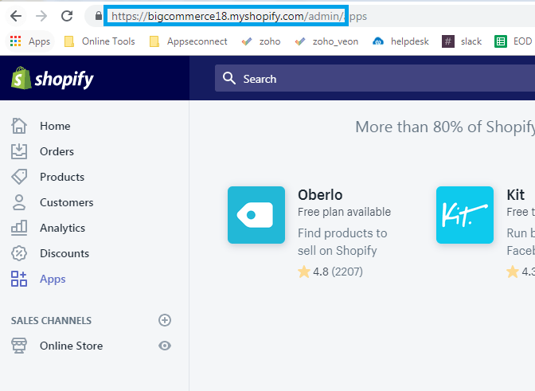Open Discounts in the sidebar

pyautogui.click(x=64, y=253)
